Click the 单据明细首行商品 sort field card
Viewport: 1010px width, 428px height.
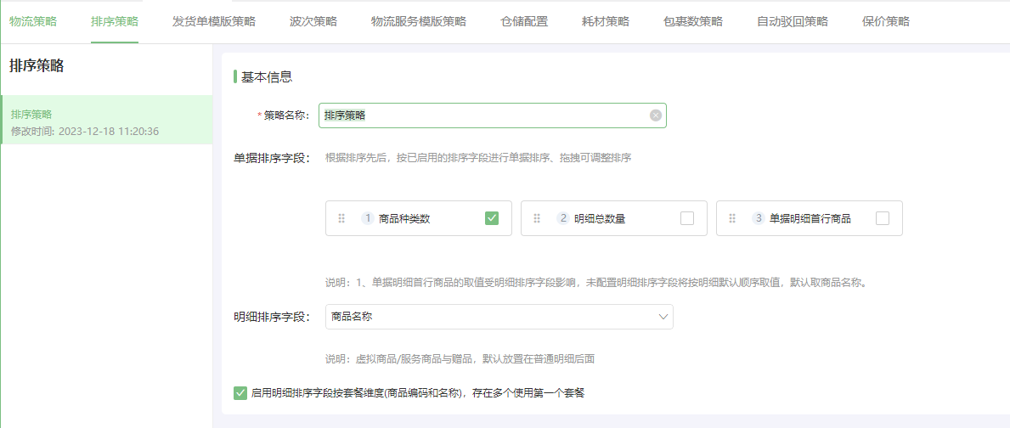[809, 218]
